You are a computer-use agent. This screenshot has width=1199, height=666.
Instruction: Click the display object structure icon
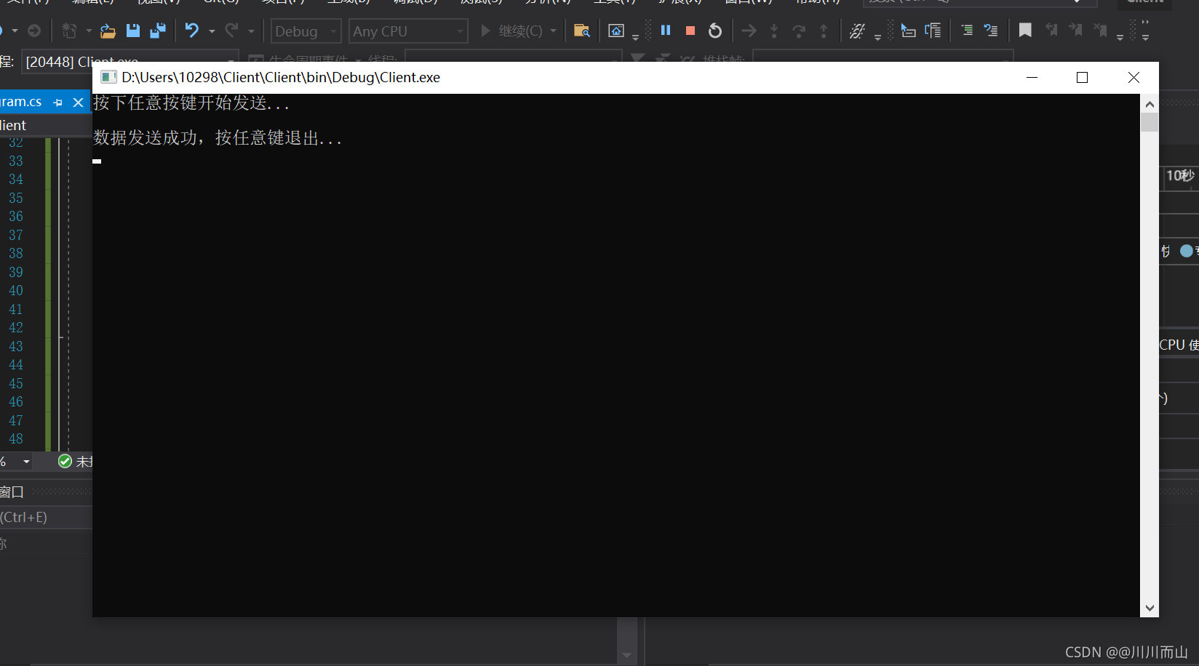tap(933, 31)
